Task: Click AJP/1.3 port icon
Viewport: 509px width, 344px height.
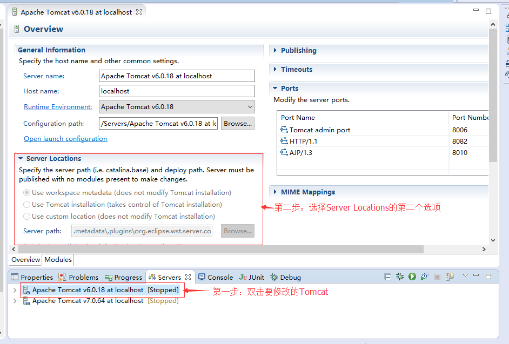Action: (284, 152)
